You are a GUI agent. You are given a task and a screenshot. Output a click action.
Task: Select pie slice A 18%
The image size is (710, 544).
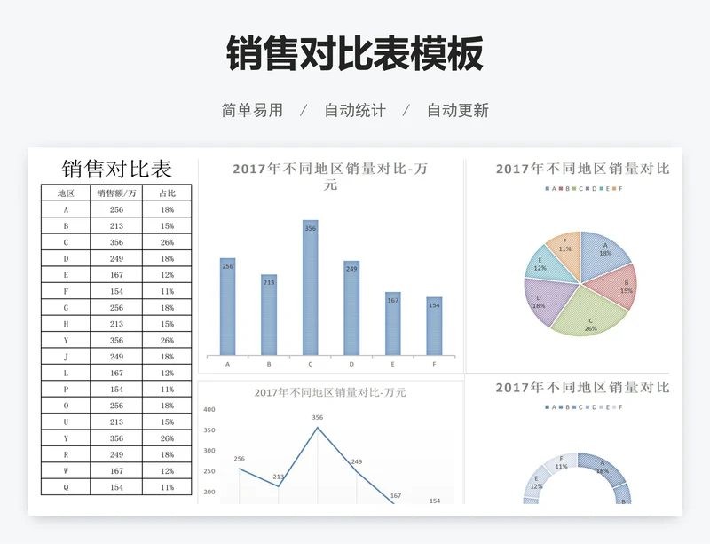pyautogui.click(x=603, y=256)
